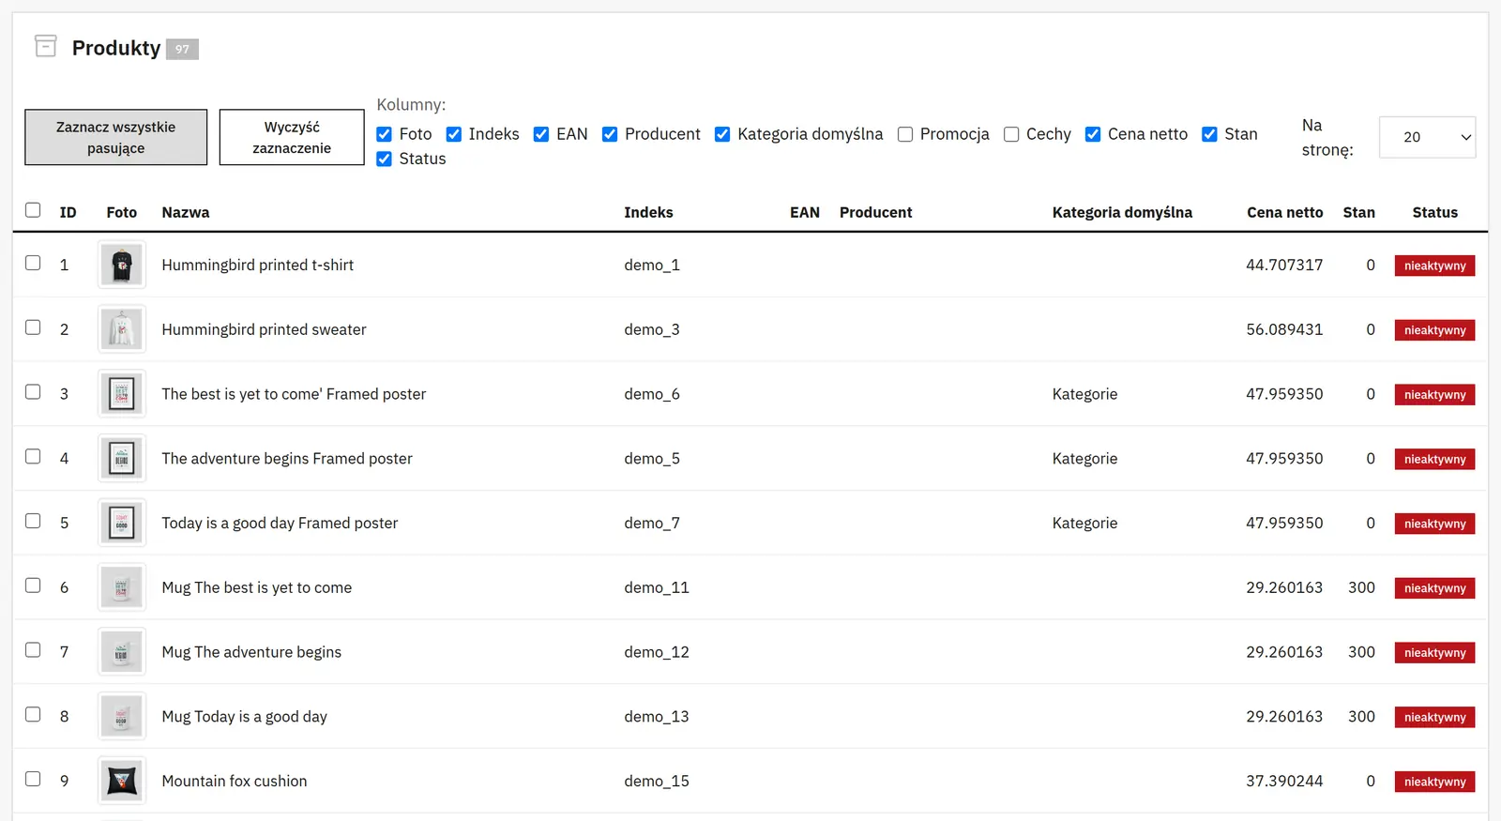Click the 97 products count badge
The width and height of the screenshot is (1501, 821).
182,49
